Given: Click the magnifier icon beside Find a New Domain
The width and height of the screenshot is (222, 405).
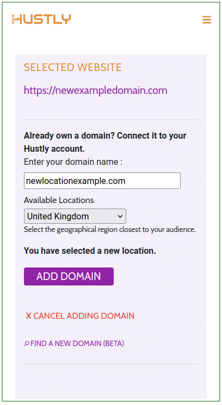Looking at the screenshot, I should click(x=27, y=344).
